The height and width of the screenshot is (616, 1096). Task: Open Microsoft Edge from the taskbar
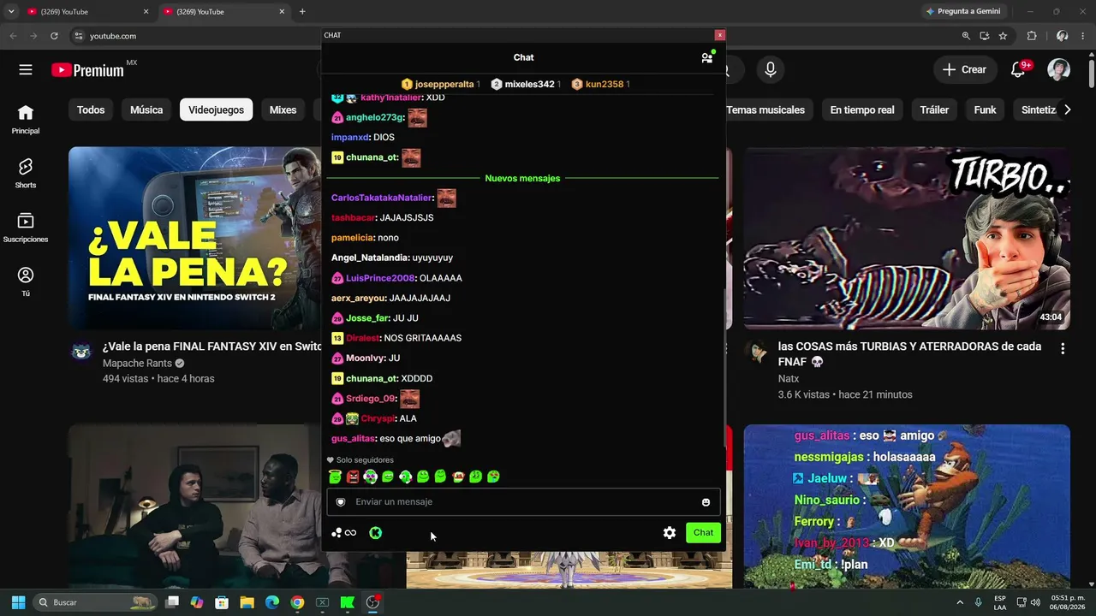pyautogui.click(x=272, y=602)
